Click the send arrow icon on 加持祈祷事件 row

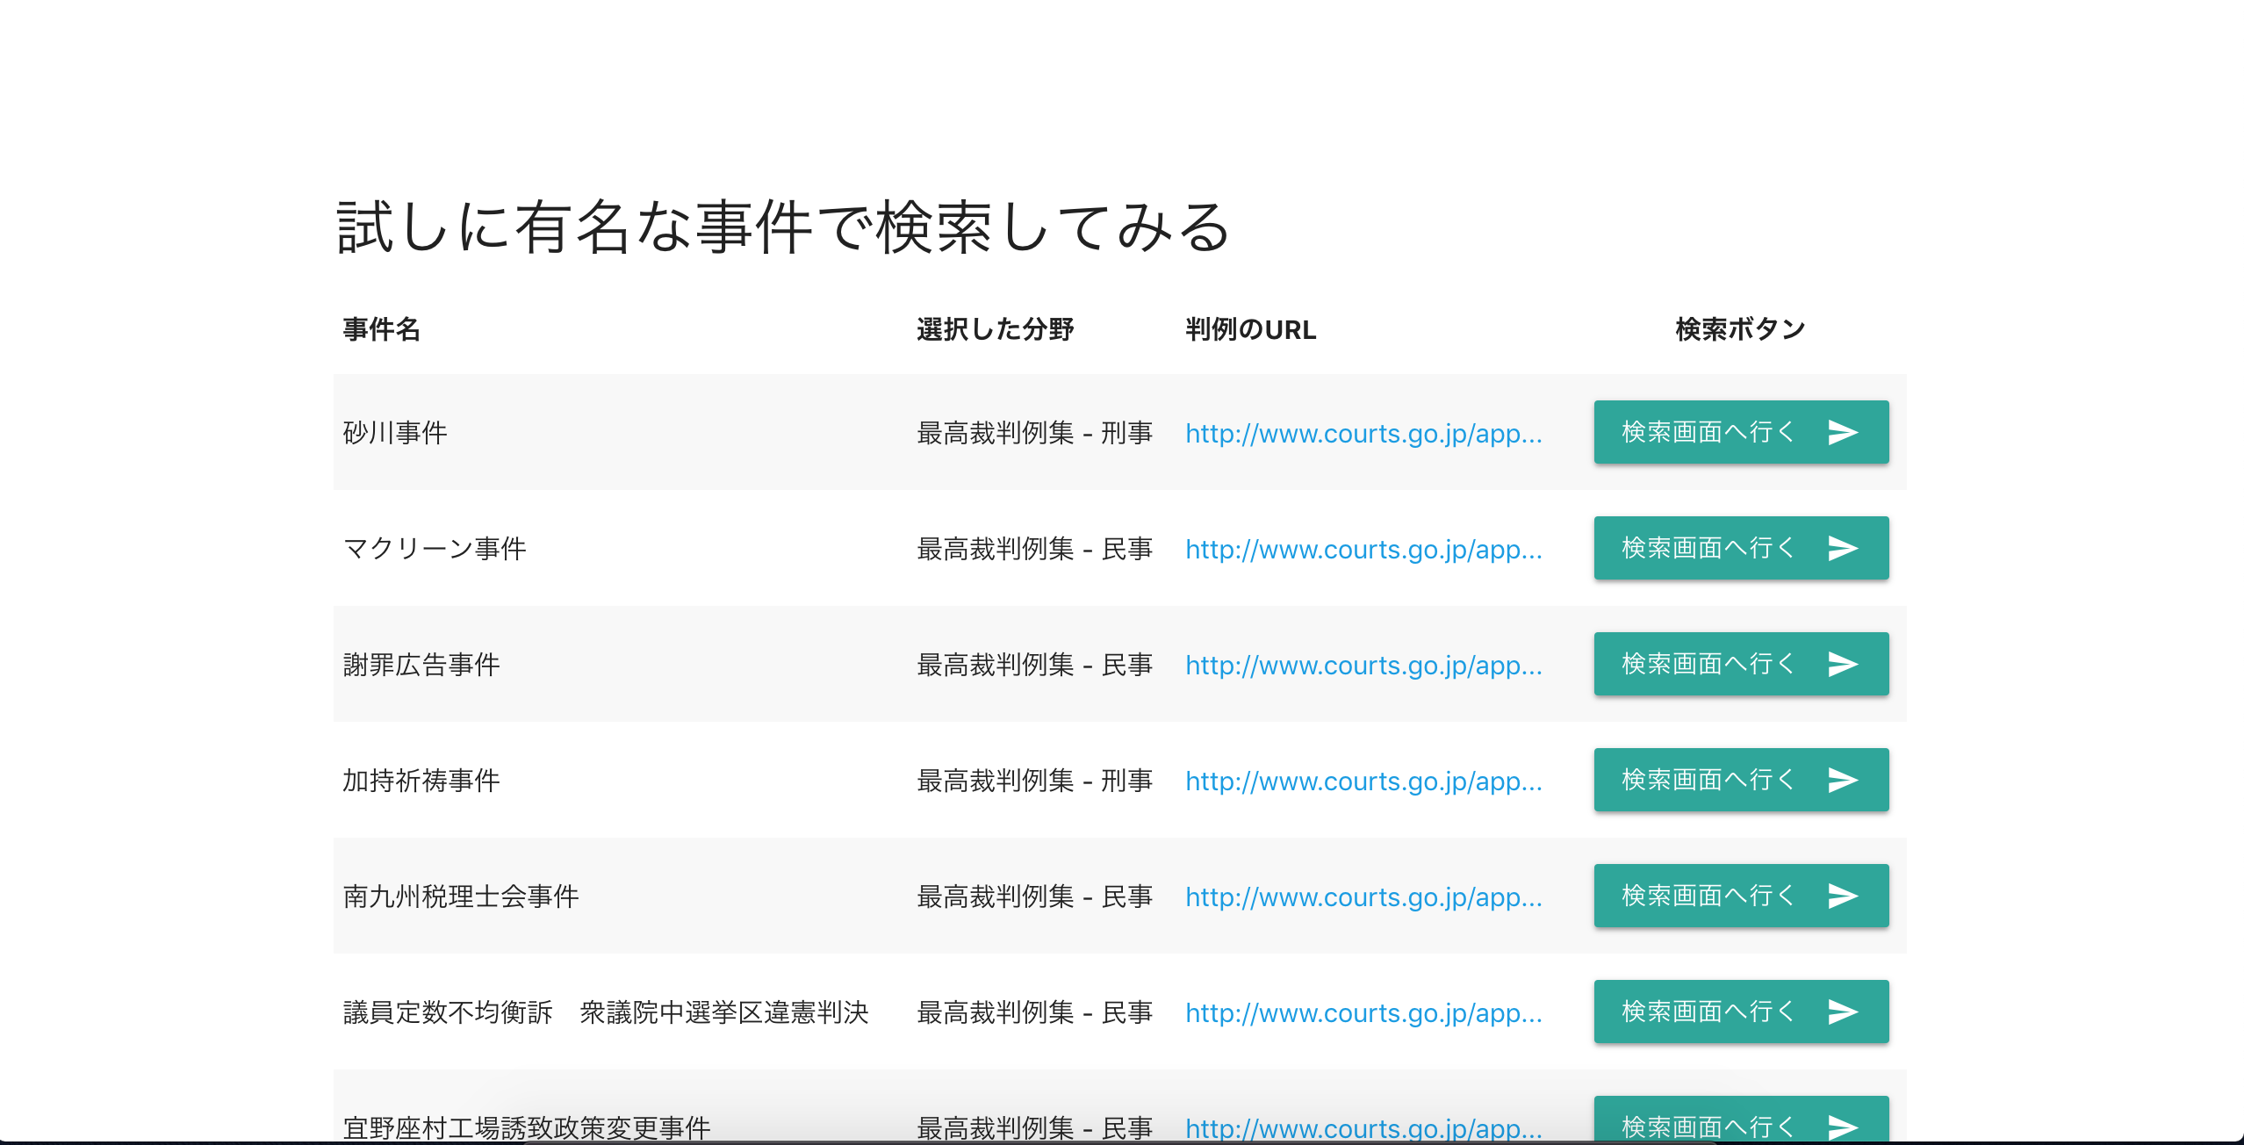(x=1842, y=780)
